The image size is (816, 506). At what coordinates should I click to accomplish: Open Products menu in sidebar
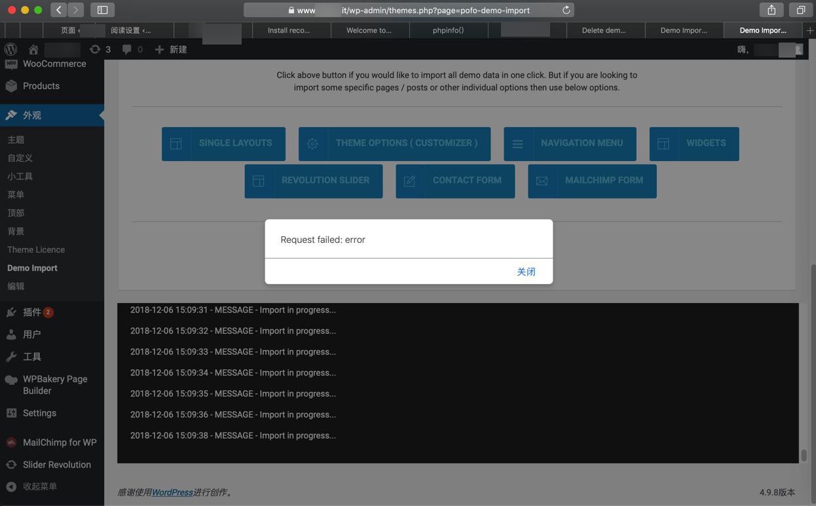[52, 86]
